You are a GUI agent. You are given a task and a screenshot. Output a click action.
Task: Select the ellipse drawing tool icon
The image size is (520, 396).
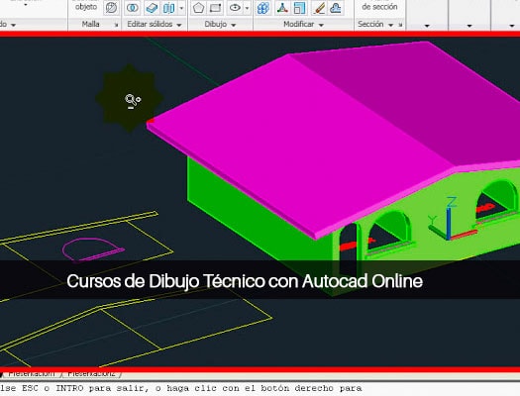pyautogui.click(x=235, y=8)
